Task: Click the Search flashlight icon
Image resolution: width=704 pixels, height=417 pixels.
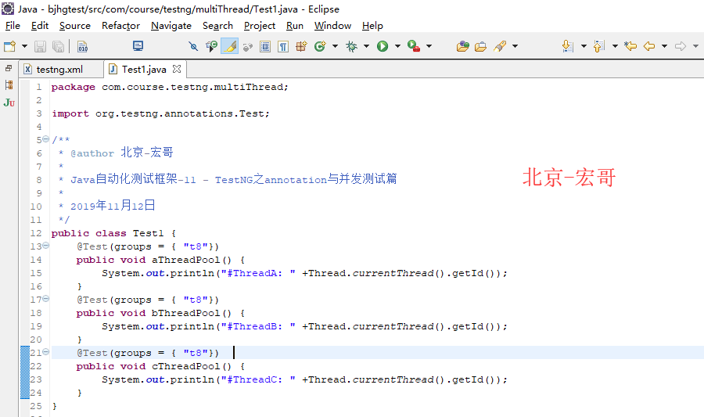Action: [500, 46]
